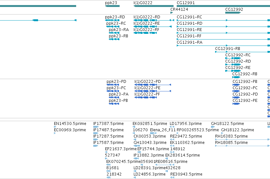
Task: Open the CG12992-RB transcript label
Action: pos(245,74)
